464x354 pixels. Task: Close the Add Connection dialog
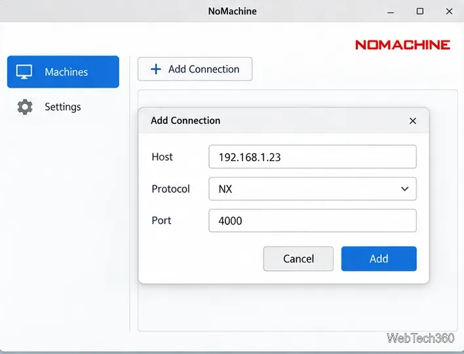[412, 121]
